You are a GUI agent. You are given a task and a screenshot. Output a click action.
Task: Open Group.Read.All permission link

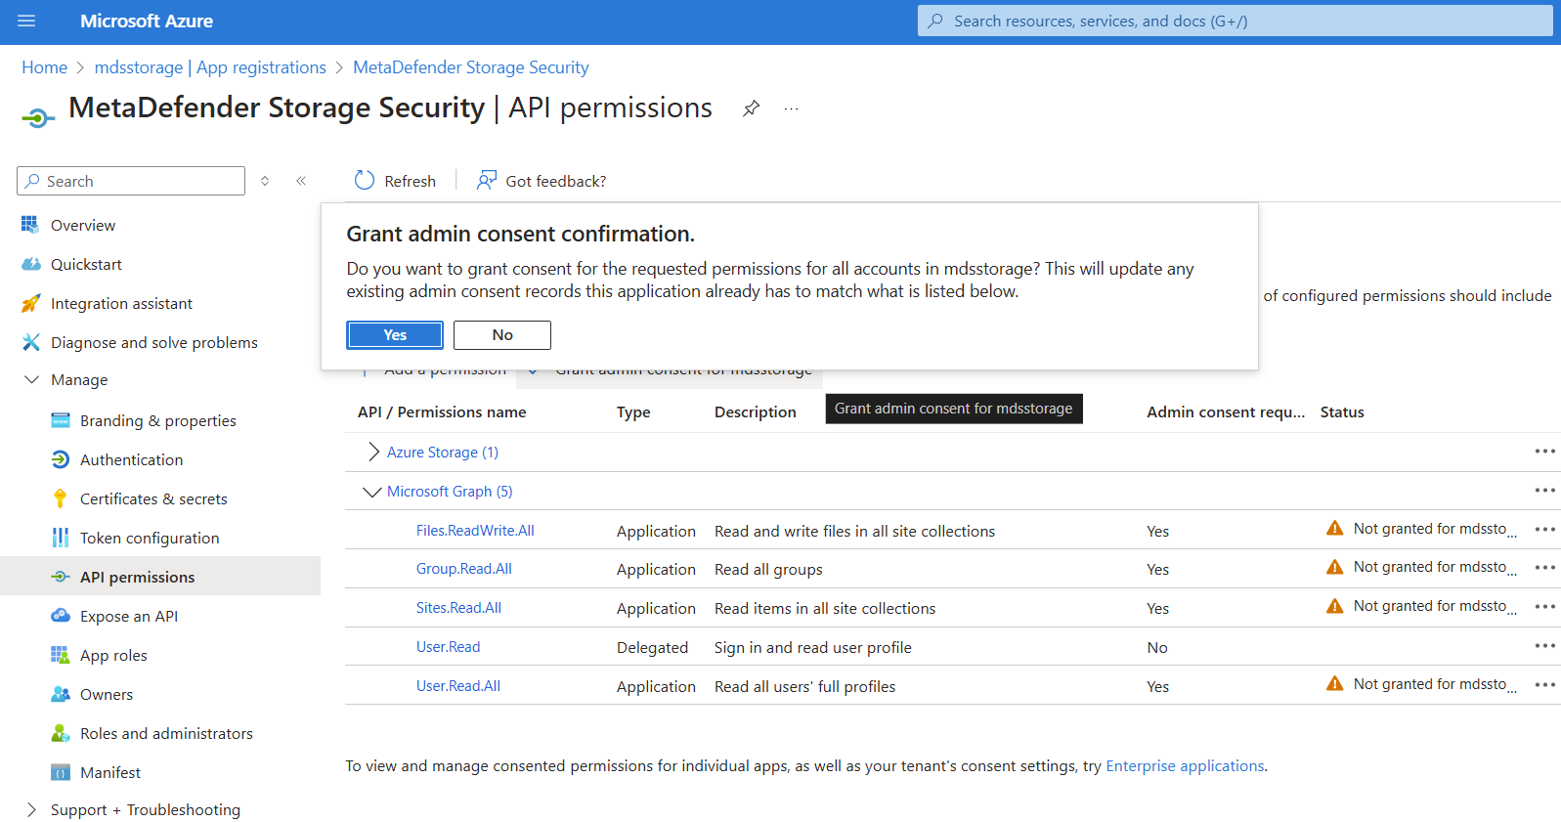coord(464,569)
